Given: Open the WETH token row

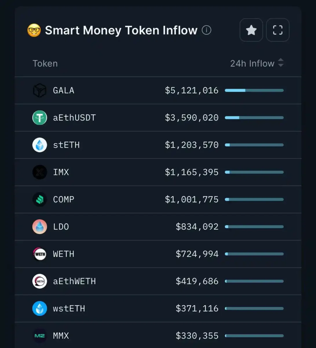Looking at the screenshot, I should [x=158, y=254].
